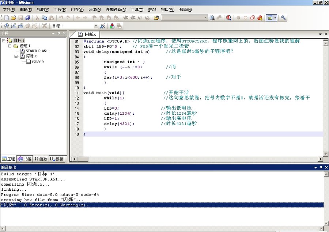Open the 调试(D) debug menu
The width and height of the screenshot is (329, 232).
95,9
